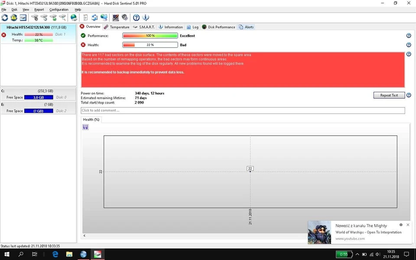This screenshot has height=260, width=416.
Task: Open the Action Center notifications icon
Action: click(x=406, y=254)
